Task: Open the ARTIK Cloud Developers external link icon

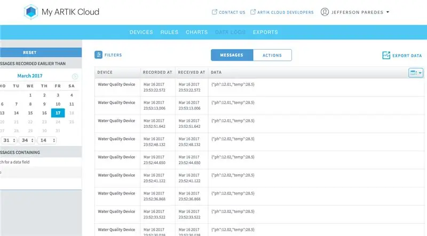Action: point(252,12)
